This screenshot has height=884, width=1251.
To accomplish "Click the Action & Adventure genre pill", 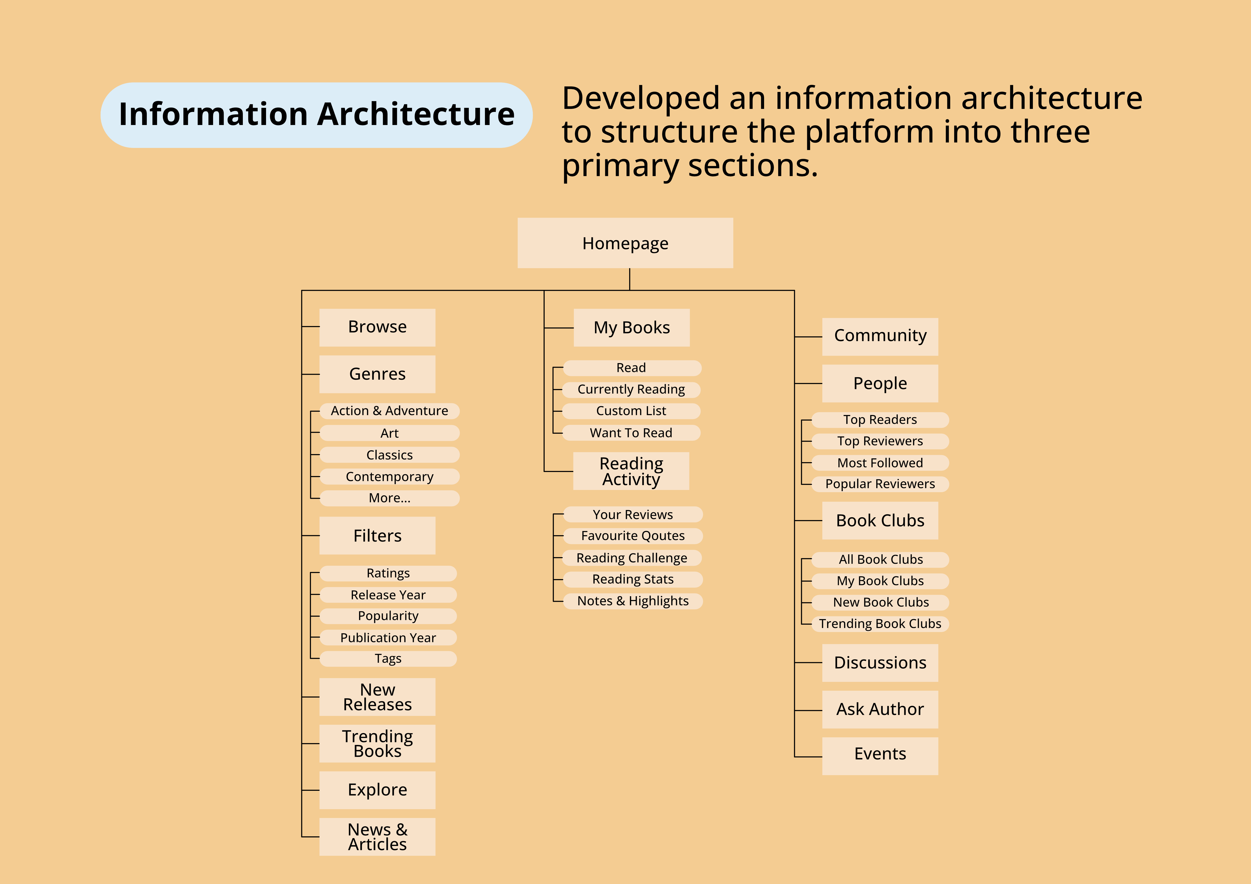I will click(389, 411).
